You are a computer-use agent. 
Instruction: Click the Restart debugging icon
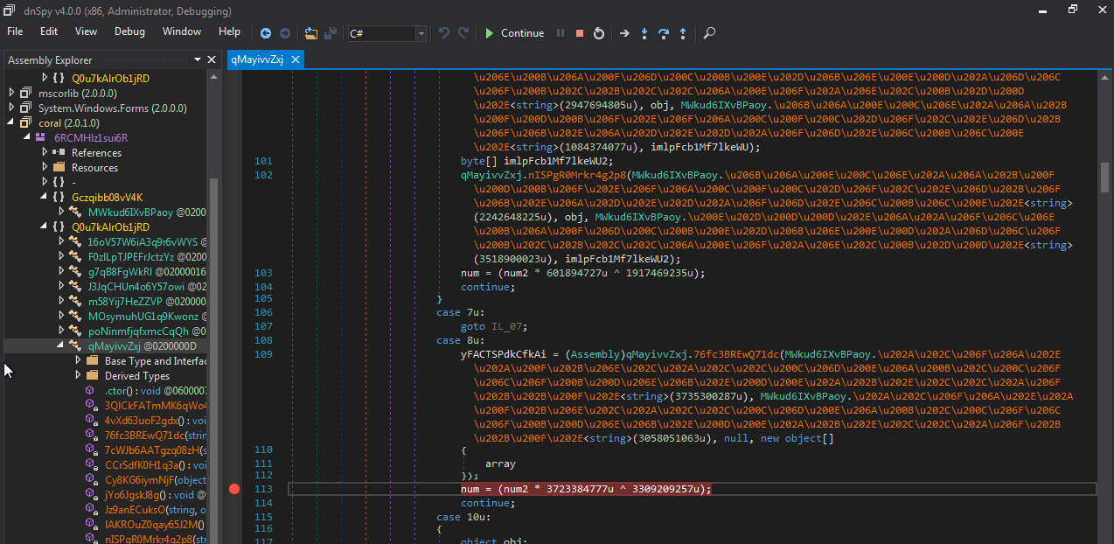coord(599,33)
